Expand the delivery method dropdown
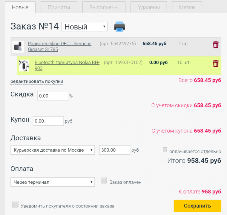Image resolution: width=227 pixels, height=215 pixels. click(x=53, y=150)
